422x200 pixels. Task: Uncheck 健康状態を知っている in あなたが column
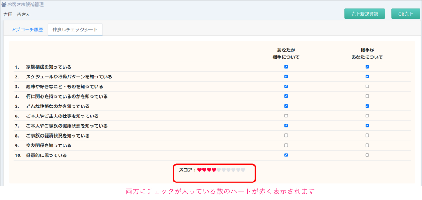click(286, 126)
